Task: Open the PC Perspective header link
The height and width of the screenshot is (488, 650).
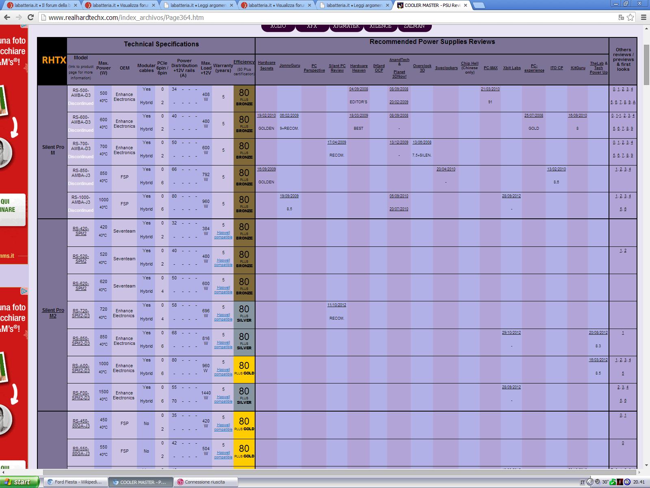Action: click(314, 68)
